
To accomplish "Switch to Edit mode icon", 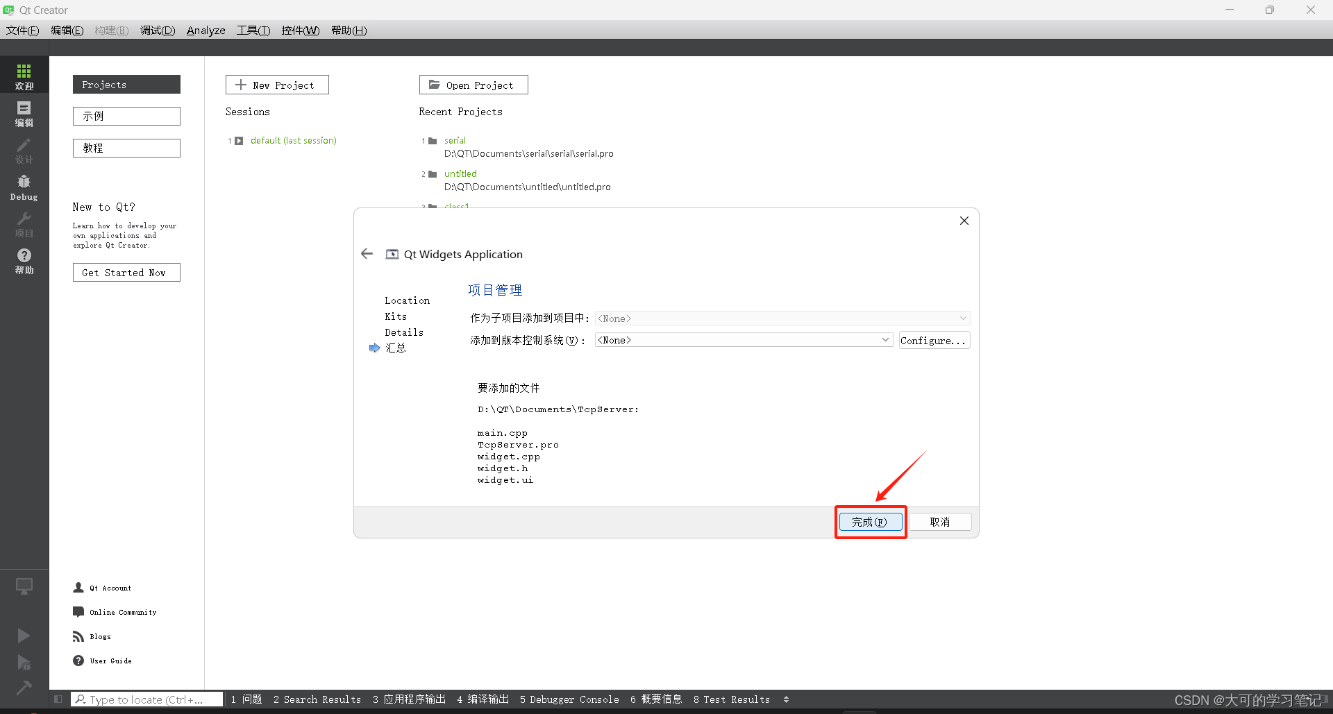I will tap(24, 113).
